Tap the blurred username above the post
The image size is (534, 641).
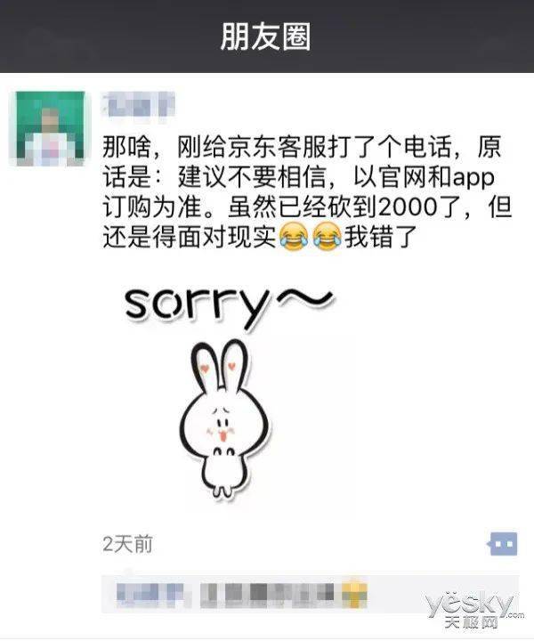[139, 104]
